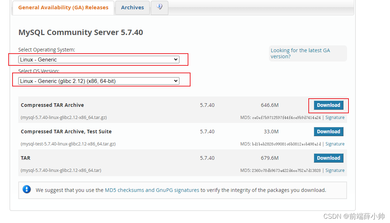Select filename (mysql-test-5.7.40-linux-glibc2.12-x86_64.tar.gz)
The height and width of the screenshot is (223, 390).
click(68, 144)
